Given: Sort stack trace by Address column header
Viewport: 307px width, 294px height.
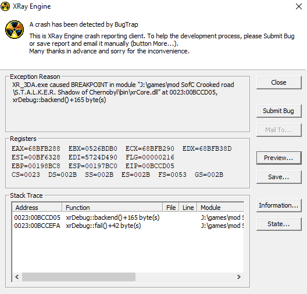Looking at the screenshot, I should tap(37, 208).
